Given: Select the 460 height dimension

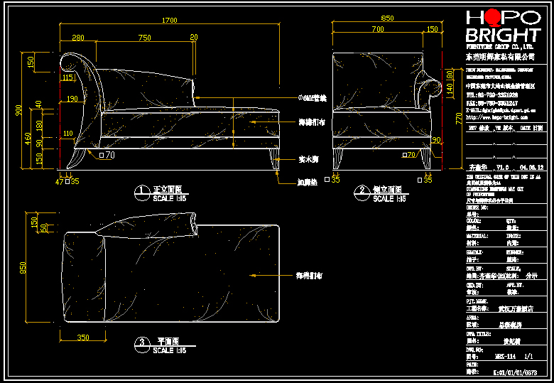Looking at the screenshot, I should 28,138.
